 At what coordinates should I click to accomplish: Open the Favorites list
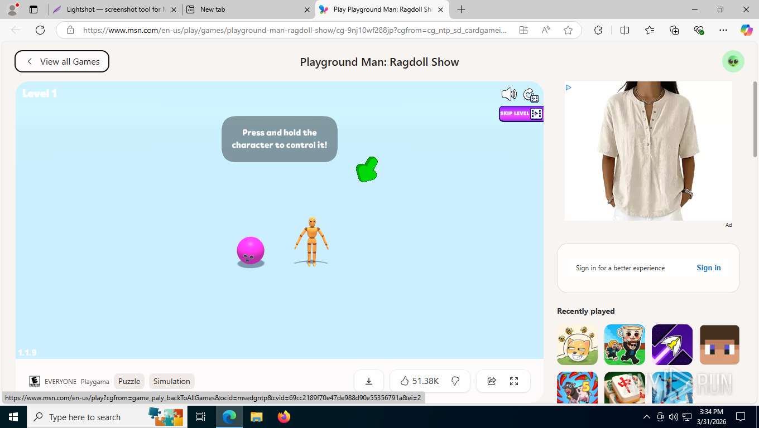click(650, 30)
